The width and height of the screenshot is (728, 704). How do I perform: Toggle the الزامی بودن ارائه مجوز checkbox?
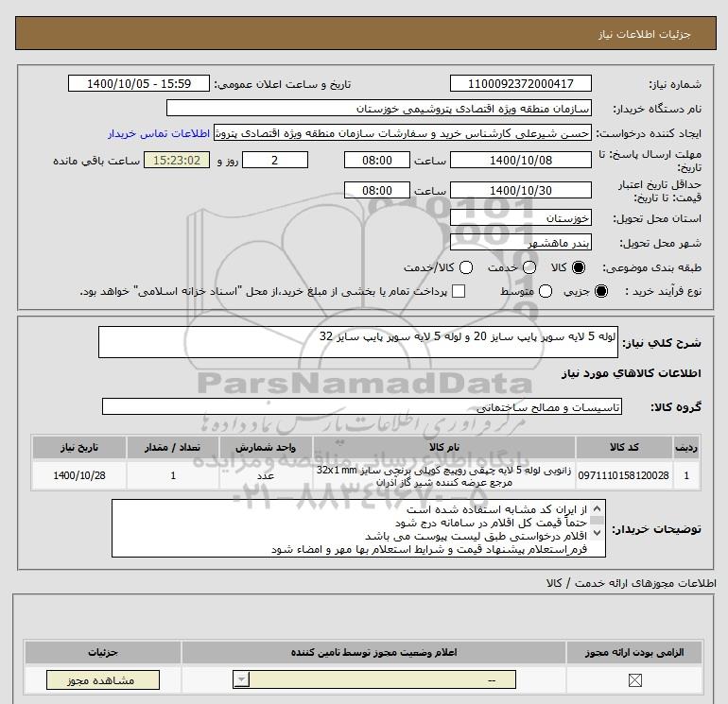click(x=634, y=680)
